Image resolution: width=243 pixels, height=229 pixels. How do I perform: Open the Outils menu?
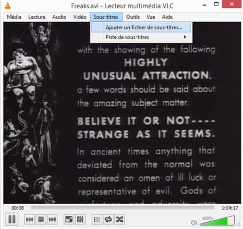tap(133, 17)
